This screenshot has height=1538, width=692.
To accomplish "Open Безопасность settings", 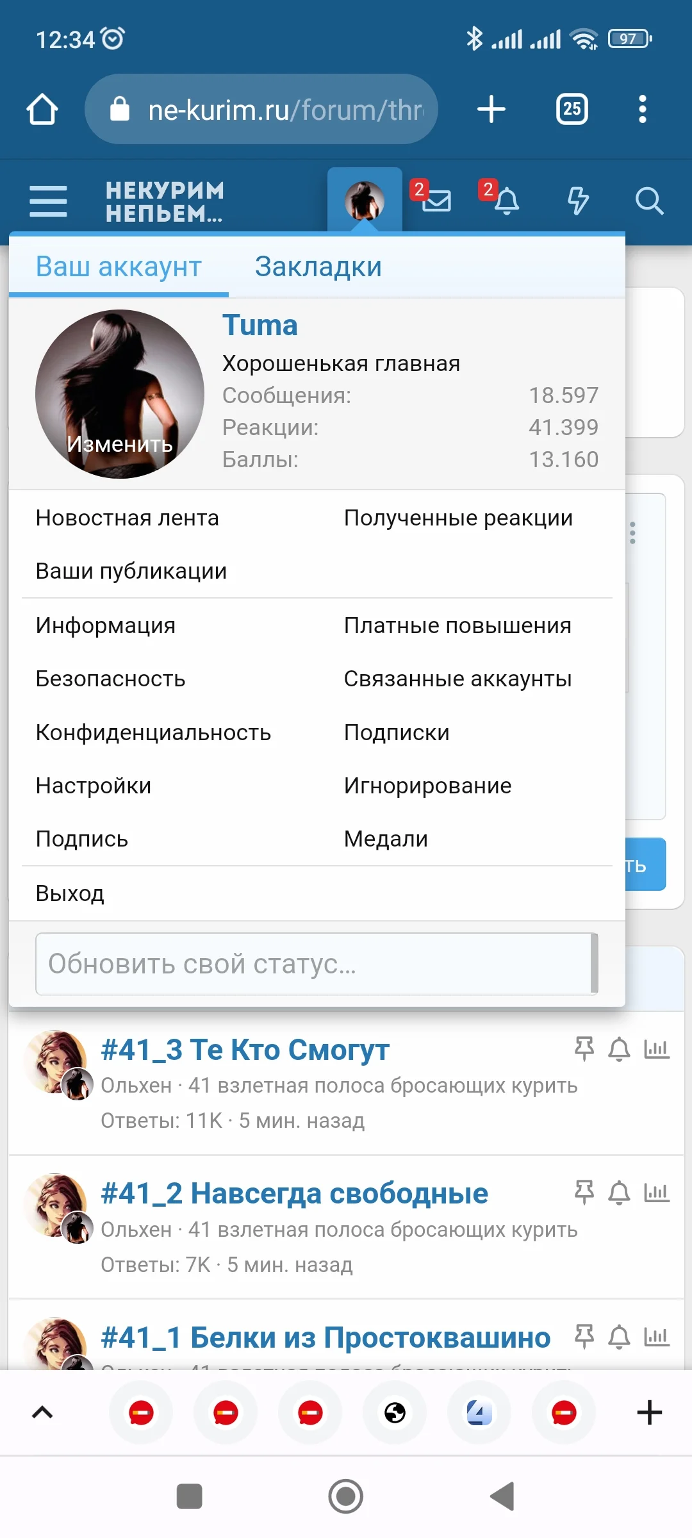I will (x=110, y=679).
